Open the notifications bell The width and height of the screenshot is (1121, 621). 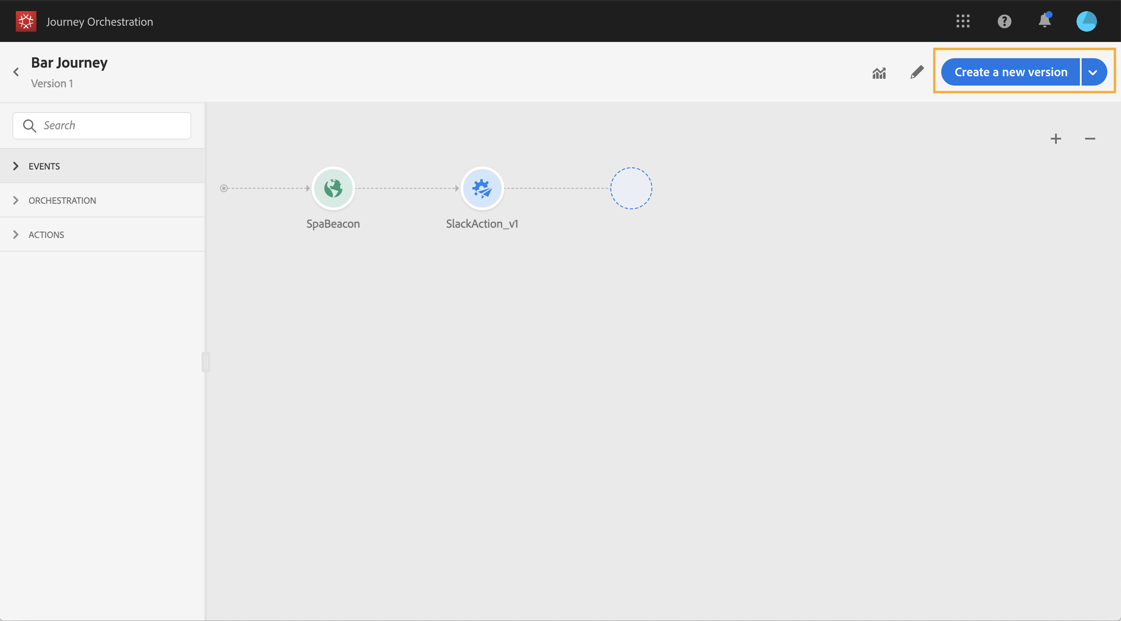1044,21
